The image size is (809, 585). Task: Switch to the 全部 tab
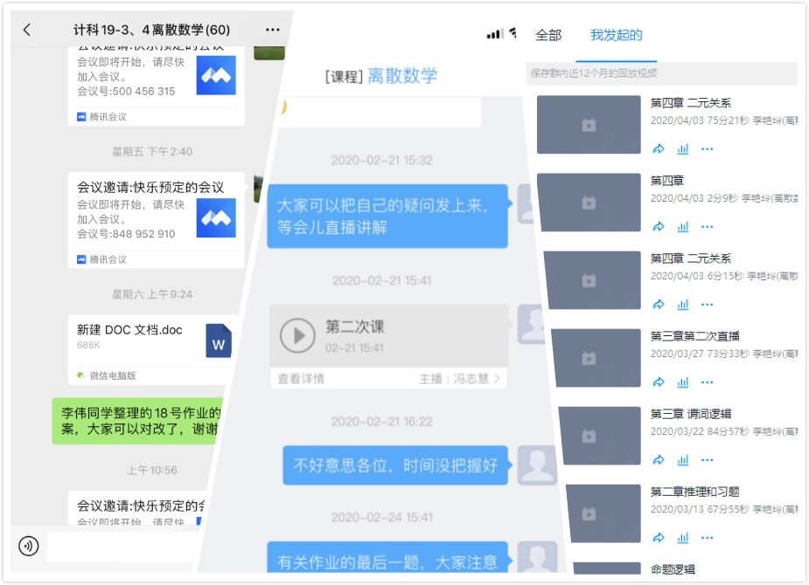[548, 36]
